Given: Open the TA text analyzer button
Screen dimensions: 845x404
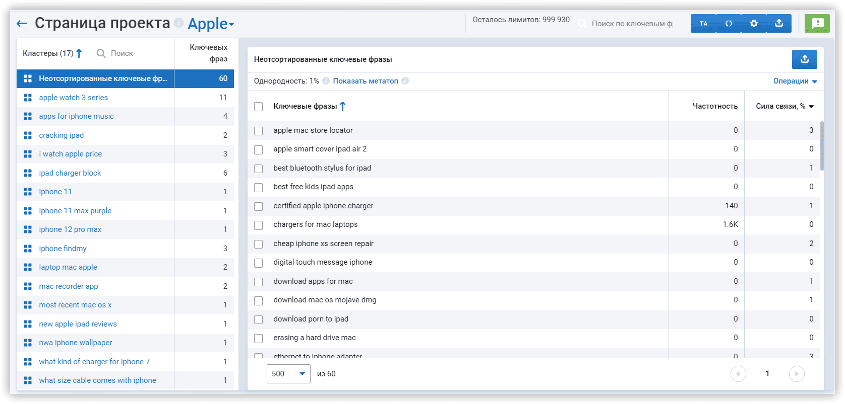Looking at the screenshot, I should click(703, 23).
